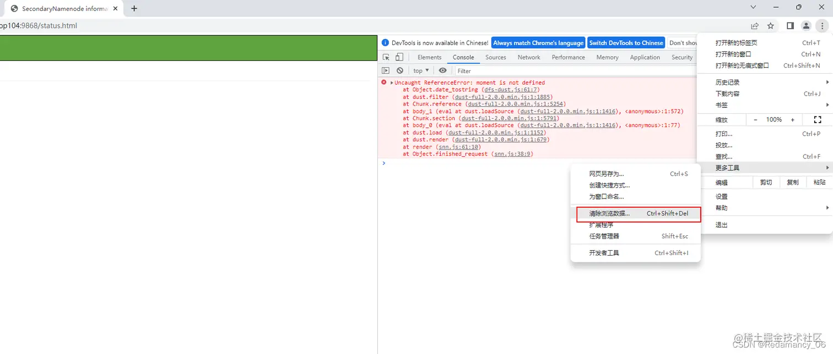Image resolution: width=833 pixels, height=354 pixels.
Task: Choose 打开新的窗口 menu item
Action: (x=765, y=54)
